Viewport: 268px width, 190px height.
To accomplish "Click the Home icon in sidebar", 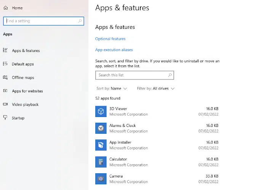I will (x=6, y=8).
